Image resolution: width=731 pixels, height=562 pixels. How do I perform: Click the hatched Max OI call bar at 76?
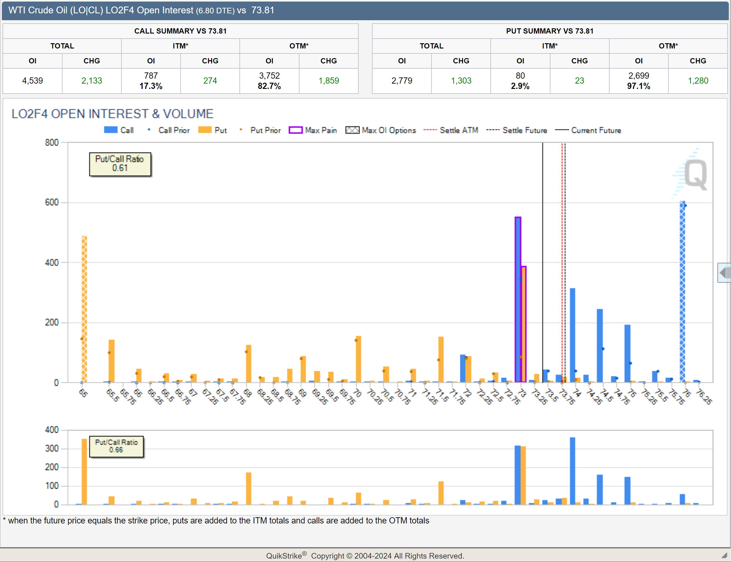[x=682, y=291]
